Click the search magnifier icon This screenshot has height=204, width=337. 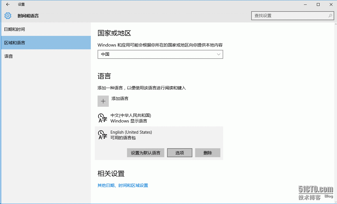pos(330,16)
